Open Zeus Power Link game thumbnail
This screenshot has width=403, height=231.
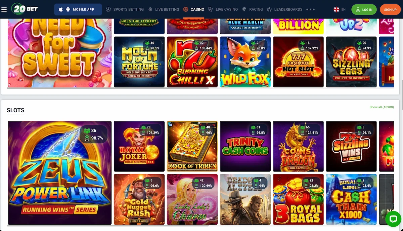[60, 173]
